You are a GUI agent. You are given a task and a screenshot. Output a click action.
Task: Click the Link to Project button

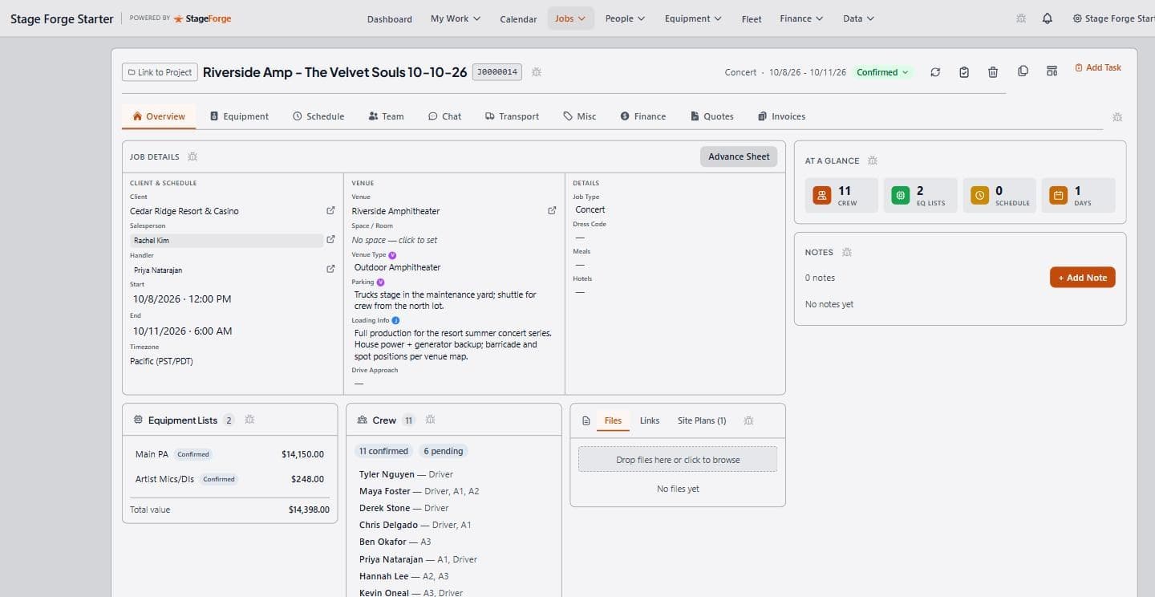click(159, 72)
